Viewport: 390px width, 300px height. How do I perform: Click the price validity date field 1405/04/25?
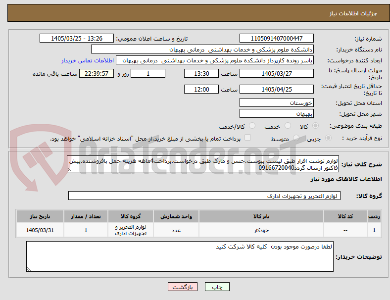(276, 89)
